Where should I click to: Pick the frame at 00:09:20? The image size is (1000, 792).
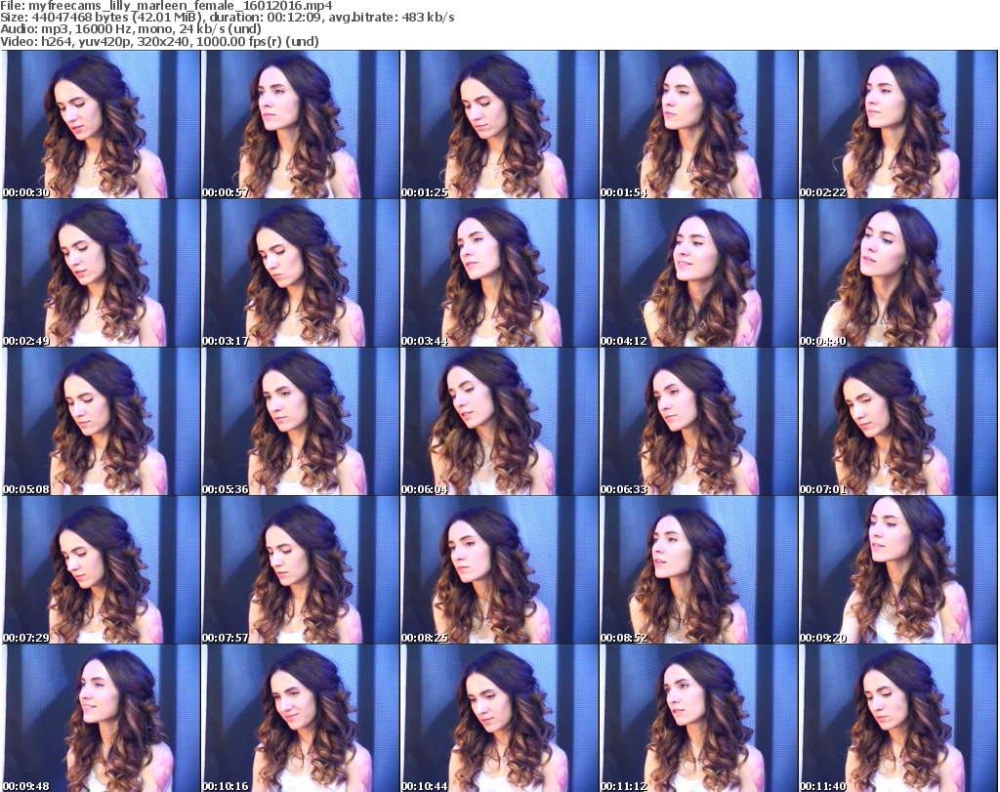coord(898,570)
